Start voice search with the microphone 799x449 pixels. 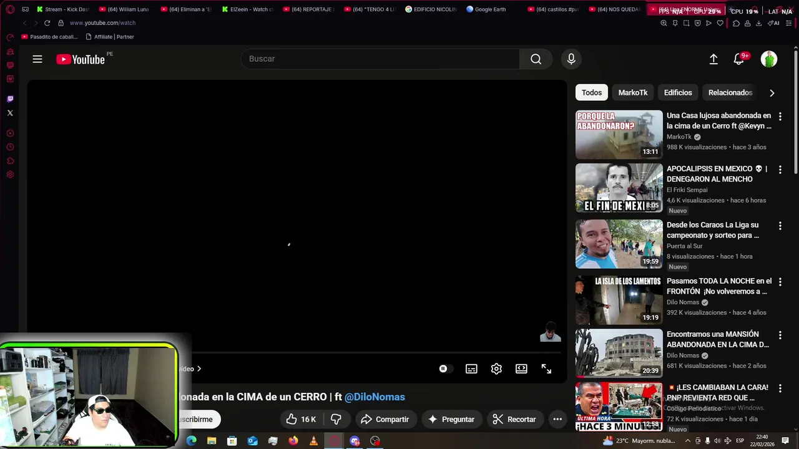click(571, 59)
